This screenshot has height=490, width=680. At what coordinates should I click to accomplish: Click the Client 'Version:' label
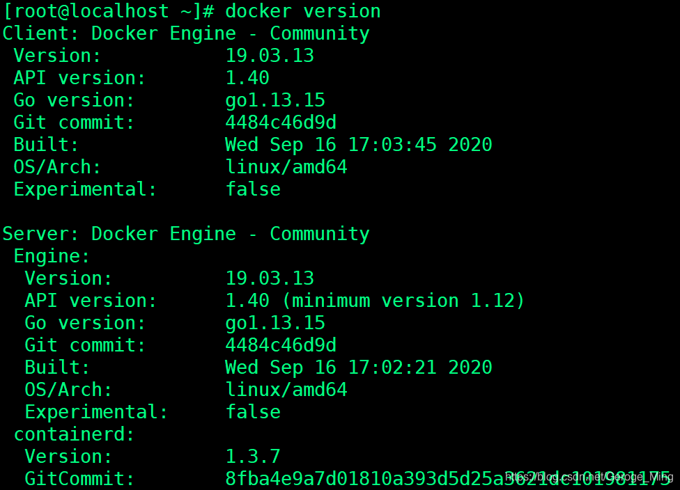click(57, 56)
